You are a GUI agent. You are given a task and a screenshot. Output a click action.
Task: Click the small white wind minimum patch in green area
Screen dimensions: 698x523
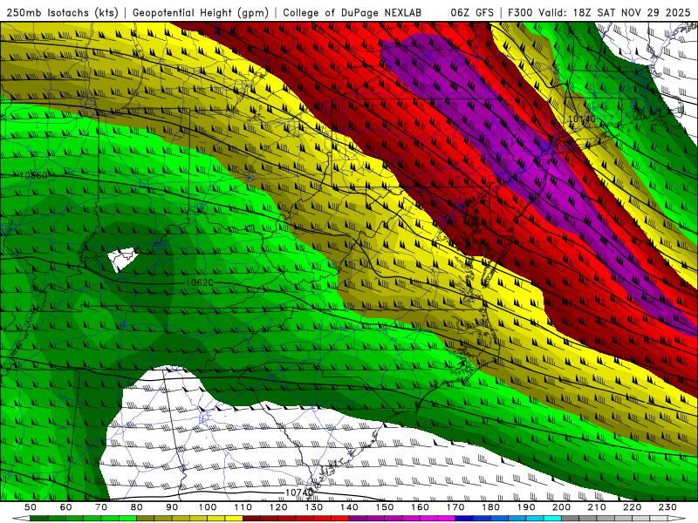coord(122,258)
